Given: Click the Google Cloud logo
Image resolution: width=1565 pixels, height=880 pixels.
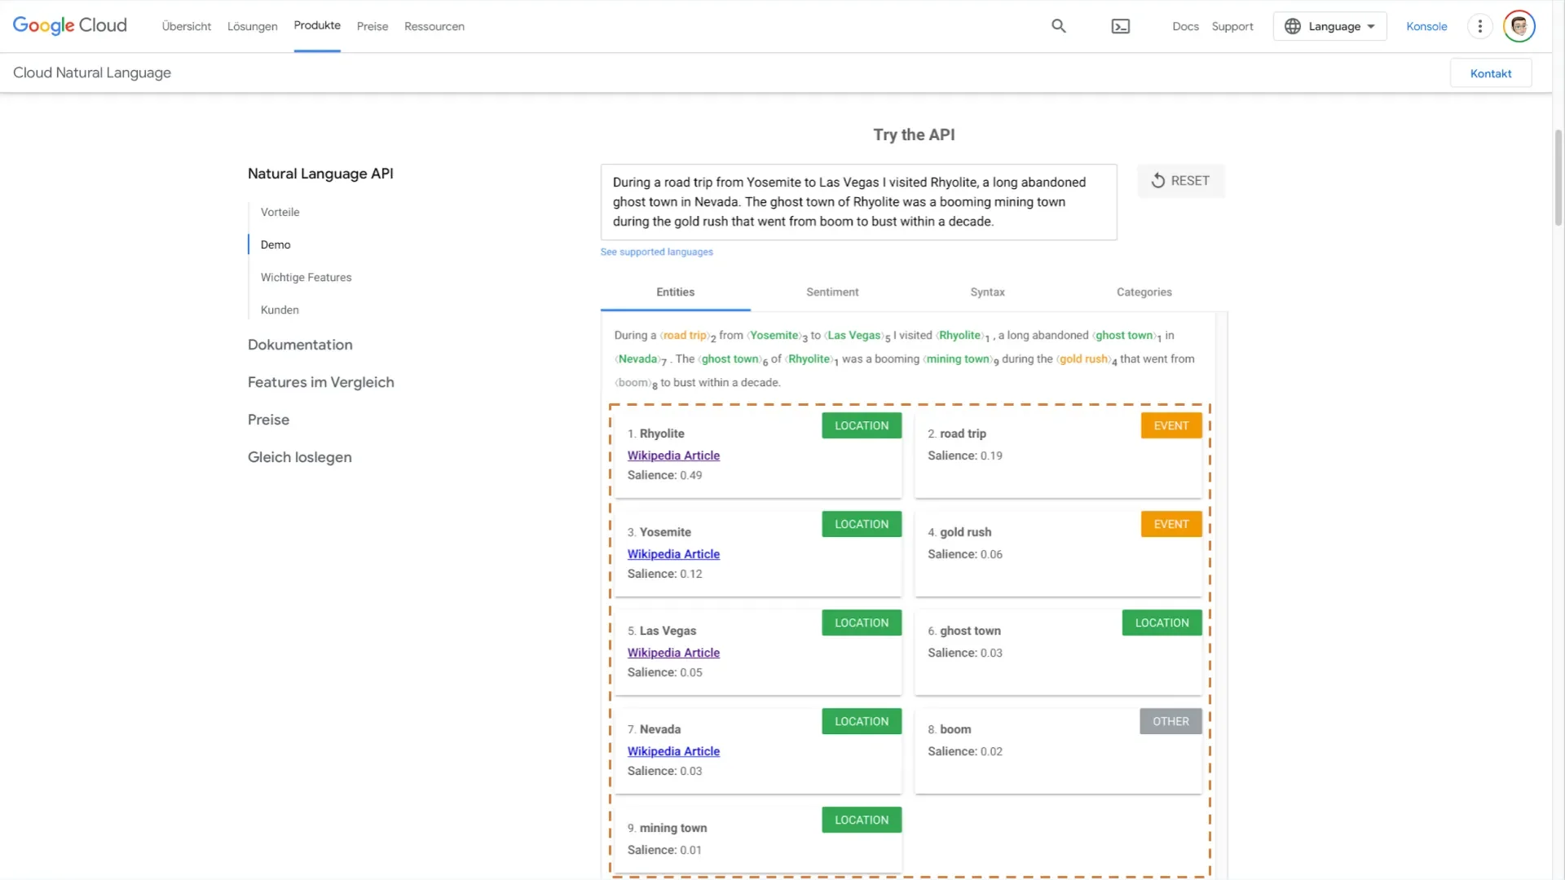Looking at the screenshot, I should [x=70, y=26].
